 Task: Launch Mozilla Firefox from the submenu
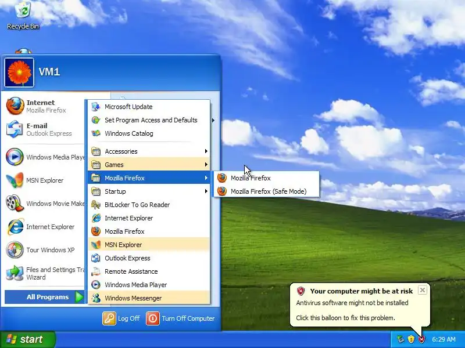click(x=266, y=178)
